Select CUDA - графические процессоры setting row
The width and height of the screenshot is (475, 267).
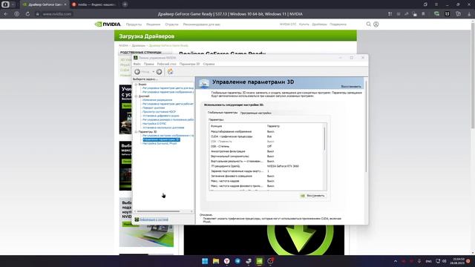pyautogui.click(x=266, y=136)
